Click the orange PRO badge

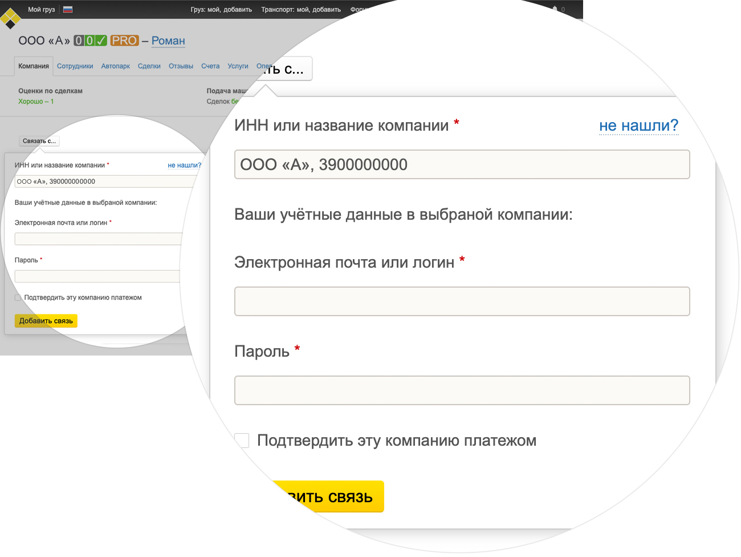(x=124, y=41)
